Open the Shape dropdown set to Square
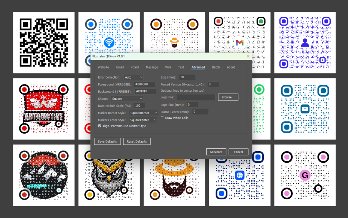Screen dimensions: 348x218 (x=127, y=99)
